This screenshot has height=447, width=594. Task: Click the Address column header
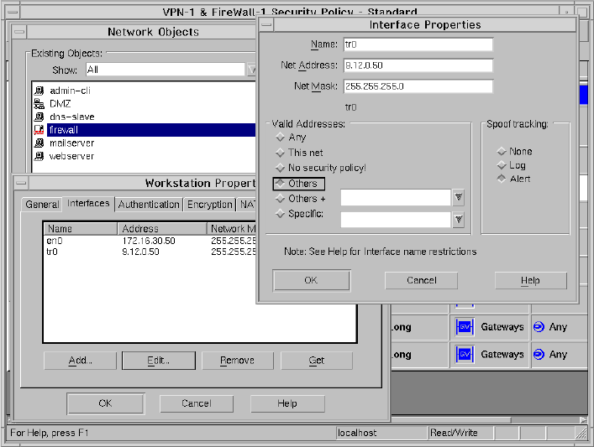[x=162, y=229]
